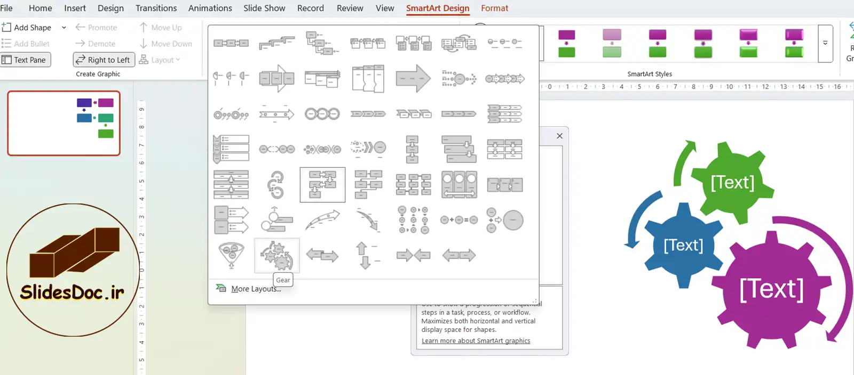The image size is (854, 375).
Task: Choose the highlighted bending process layout
Action: pyautogui.click(x=322, y=185)
